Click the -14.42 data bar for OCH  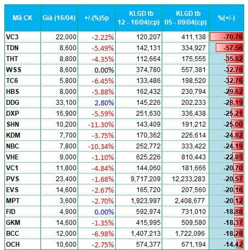[240, 245]
